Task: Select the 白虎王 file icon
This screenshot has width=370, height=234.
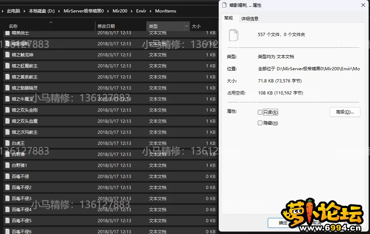Action: click(x=7, y=143)
